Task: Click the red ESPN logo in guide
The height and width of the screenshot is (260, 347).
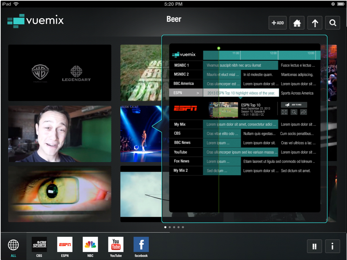Action: pyautogui.click(x=185, y=108)
